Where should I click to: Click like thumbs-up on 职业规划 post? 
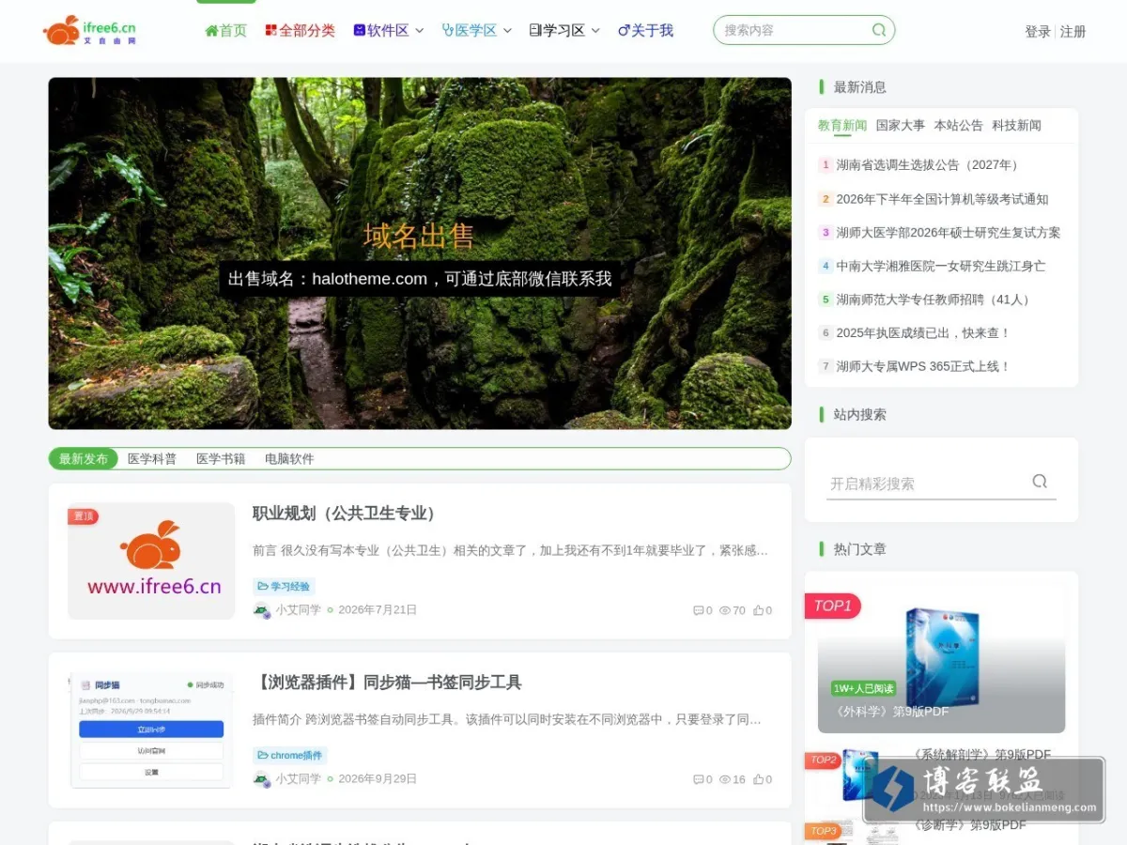point(758,610)
